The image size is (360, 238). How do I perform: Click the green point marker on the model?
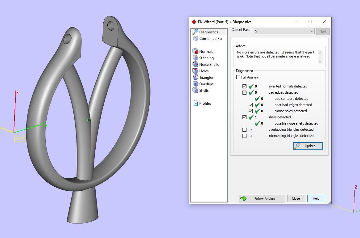[88, 120]
